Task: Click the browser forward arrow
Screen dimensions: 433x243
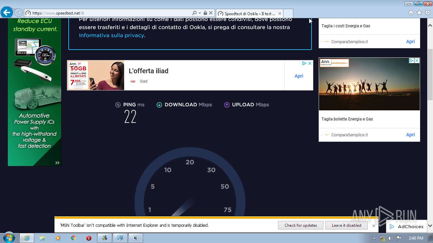Action: [19, 13]
